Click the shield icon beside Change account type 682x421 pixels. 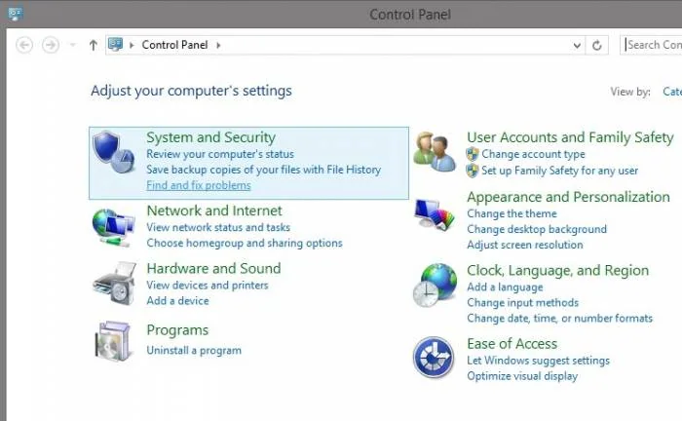(473, 154)
